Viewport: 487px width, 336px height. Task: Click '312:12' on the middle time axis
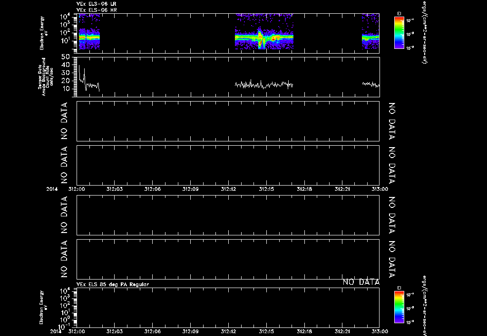[x=229, y=189]
